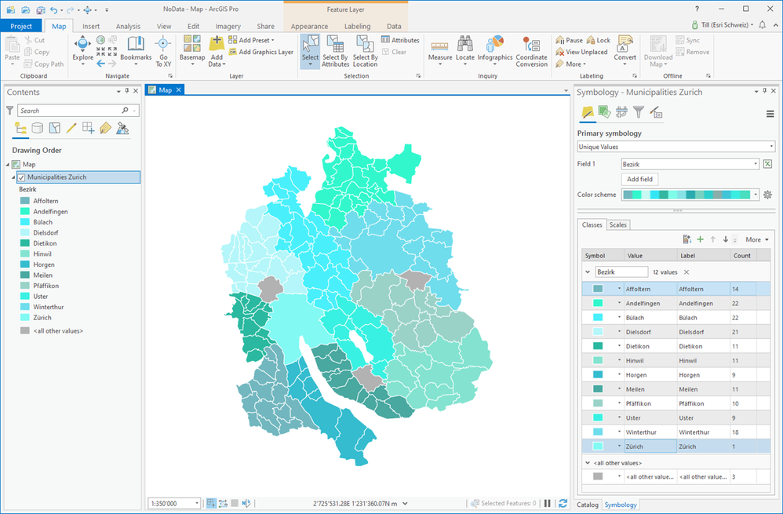This screenshot has width=783, height=514.
Task: Collapse the Map tree node
Action: pos(8,164)
